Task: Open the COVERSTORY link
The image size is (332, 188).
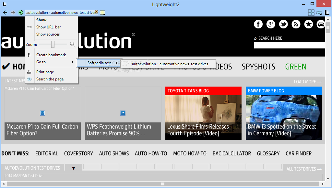Action: click(x=78, y=153)
